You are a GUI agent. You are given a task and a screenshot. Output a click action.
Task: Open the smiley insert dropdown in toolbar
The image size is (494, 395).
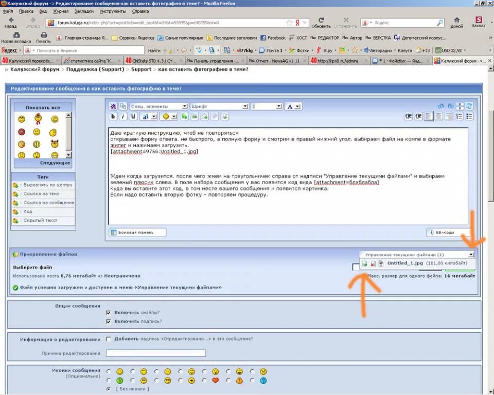169,117
